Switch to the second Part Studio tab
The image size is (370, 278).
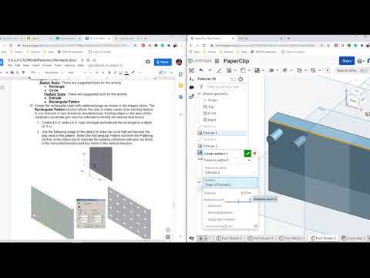pos(260,238)
